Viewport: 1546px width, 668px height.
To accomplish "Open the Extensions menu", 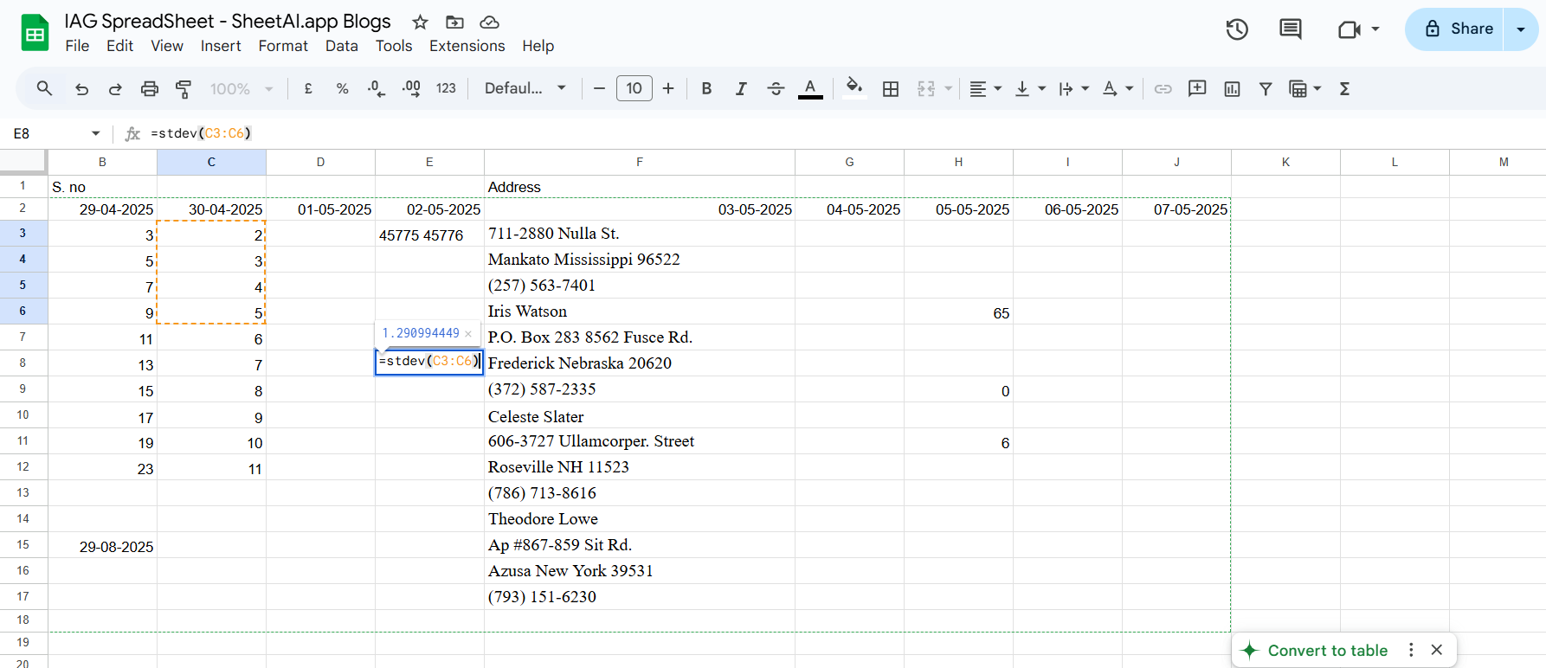I will click(467, 46).
